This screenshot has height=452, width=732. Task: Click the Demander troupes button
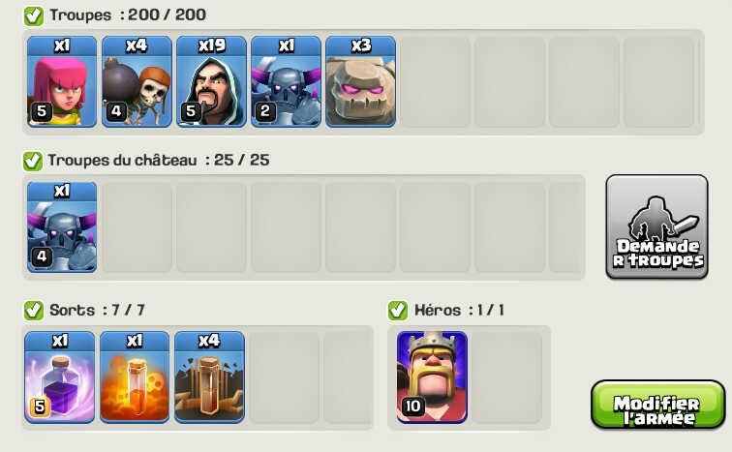(x=656, y=227)
